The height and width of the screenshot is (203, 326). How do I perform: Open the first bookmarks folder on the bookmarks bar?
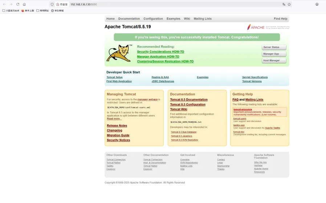pos(11,11)
